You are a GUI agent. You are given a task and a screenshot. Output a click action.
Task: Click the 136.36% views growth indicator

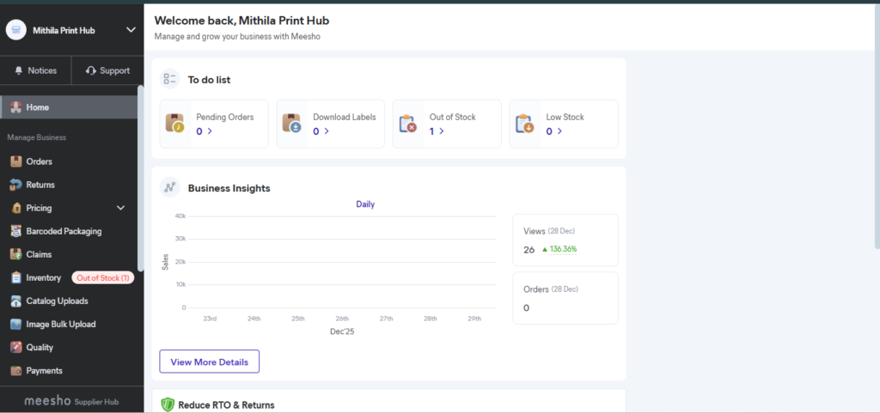(x=559, y=249)
